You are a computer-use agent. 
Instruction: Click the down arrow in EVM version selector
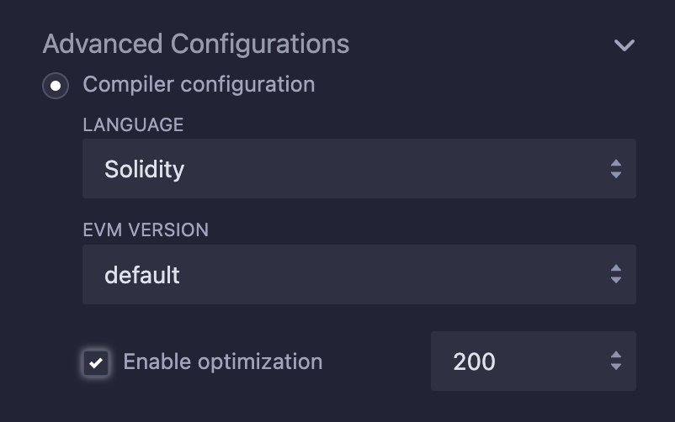click(616, 281)
